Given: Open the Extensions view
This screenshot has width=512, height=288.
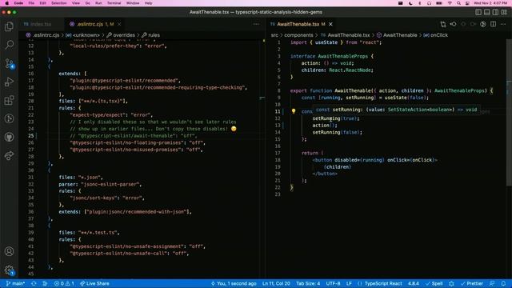Looking at the screenshot, I should click(x=9, y=100).
